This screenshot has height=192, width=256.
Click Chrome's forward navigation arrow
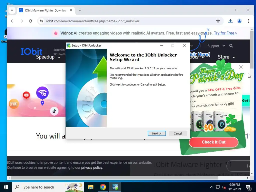pyautogui.click(x=21, y=21)
